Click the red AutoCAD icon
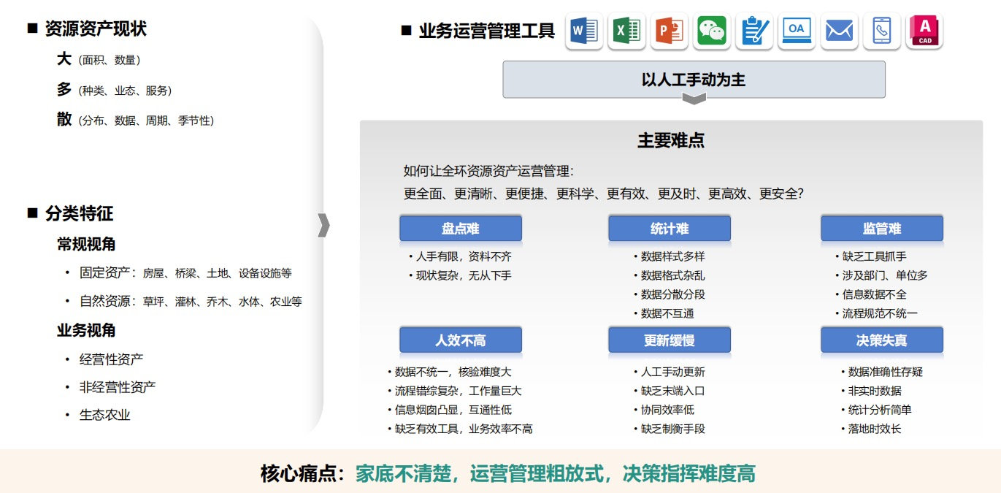The height and width of the screenshot is (493, 1001). tap(924, 31)
